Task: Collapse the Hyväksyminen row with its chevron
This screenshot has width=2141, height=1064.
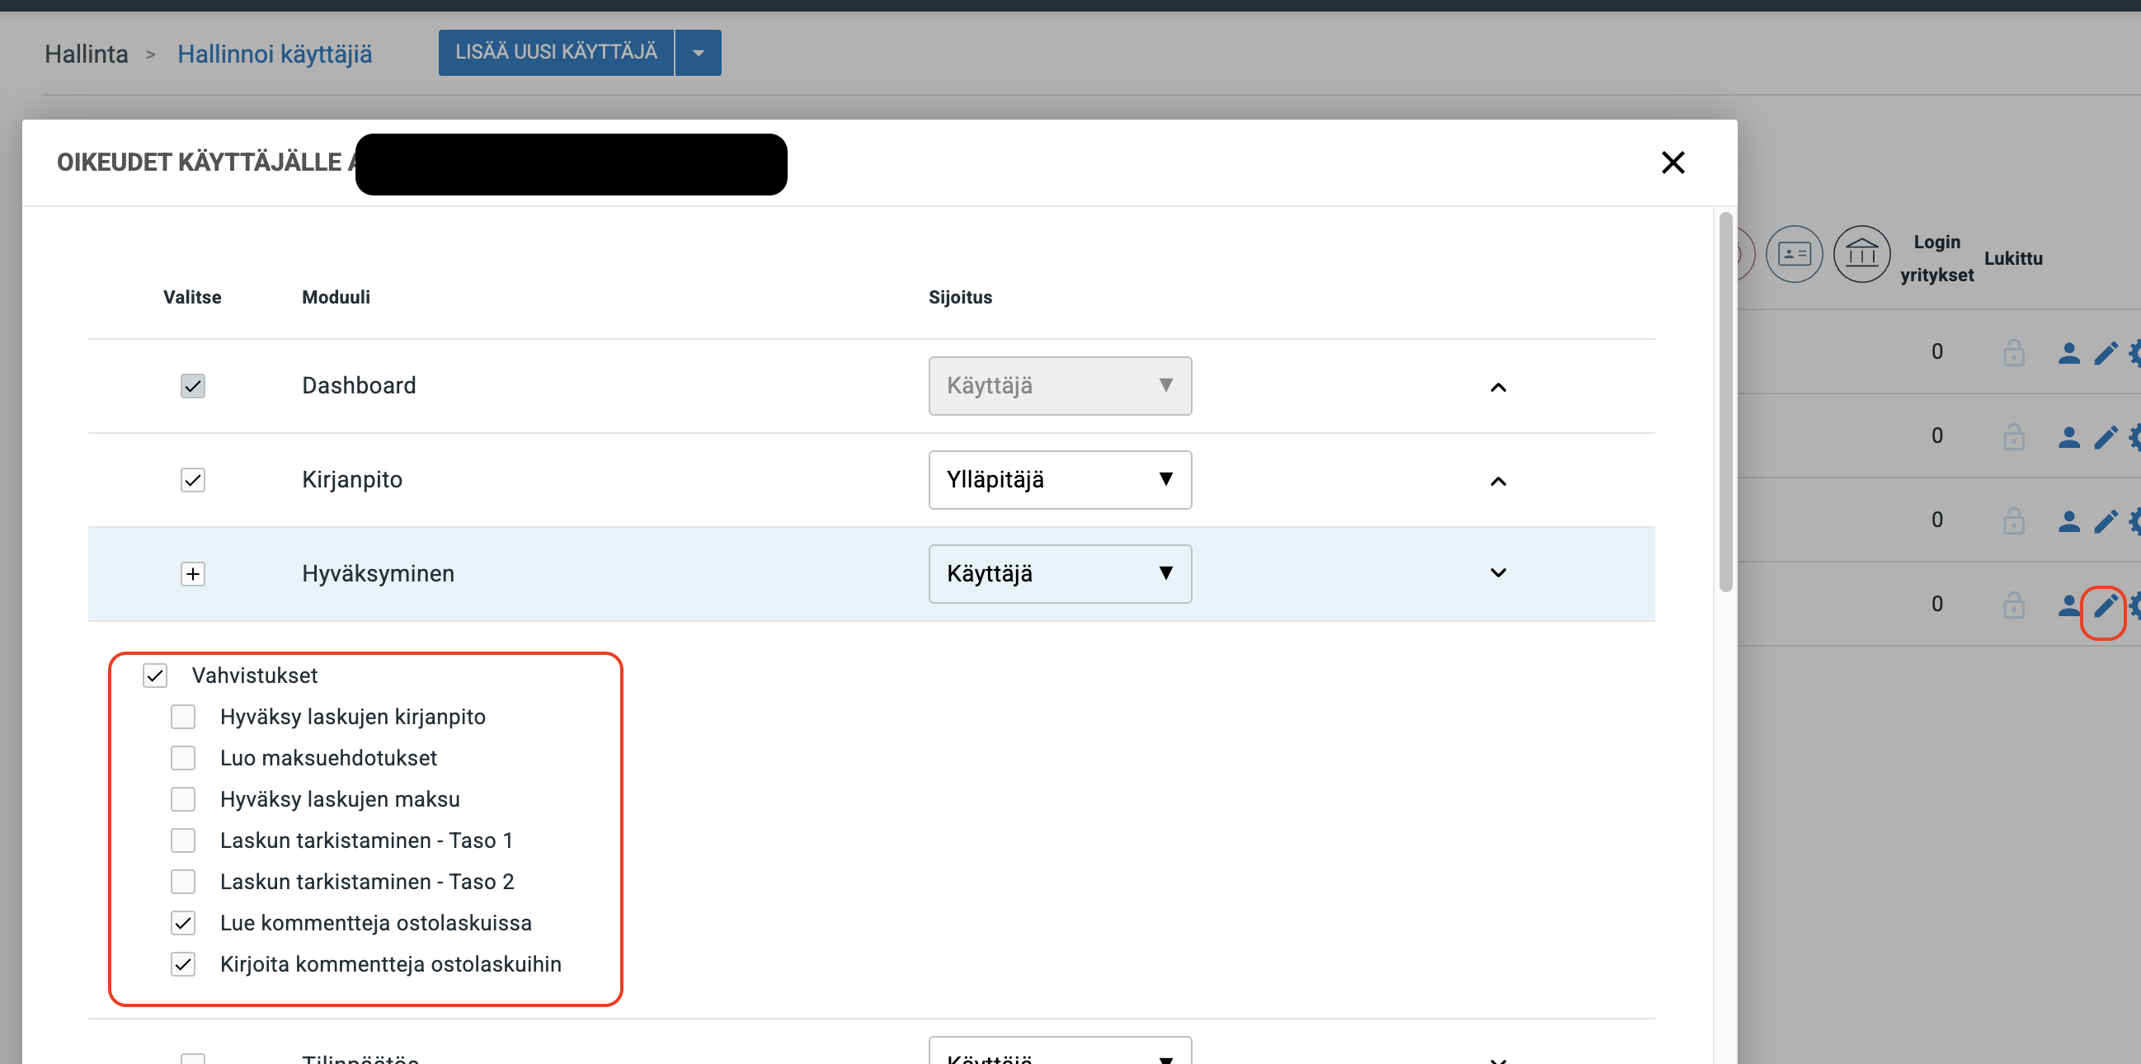Action: click(1498, 572)
